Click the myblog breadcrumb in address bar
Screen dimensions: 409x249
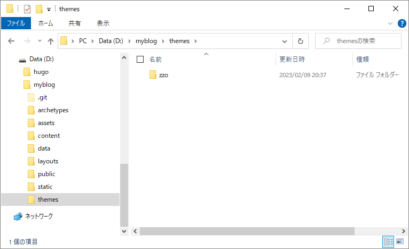[x=146, y=41]
